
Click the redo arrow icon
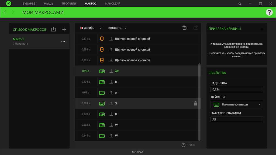(196, 28)
